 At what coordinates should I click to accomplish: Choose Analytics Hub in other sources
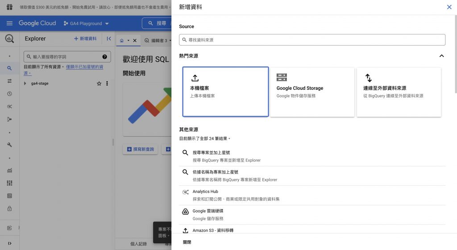312,195
